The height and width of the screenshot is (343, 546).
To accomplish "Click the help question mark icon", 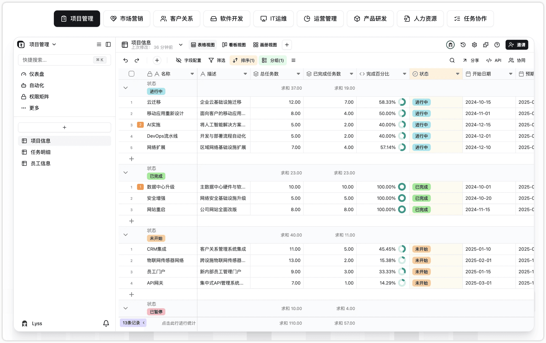I will (x=497, y=45).
